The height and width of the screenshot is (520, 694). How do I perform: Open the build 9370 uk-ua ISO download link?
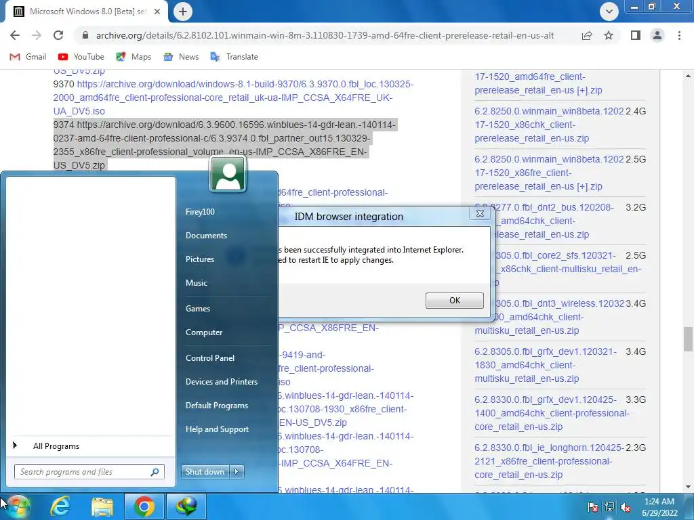coord(233,97)
